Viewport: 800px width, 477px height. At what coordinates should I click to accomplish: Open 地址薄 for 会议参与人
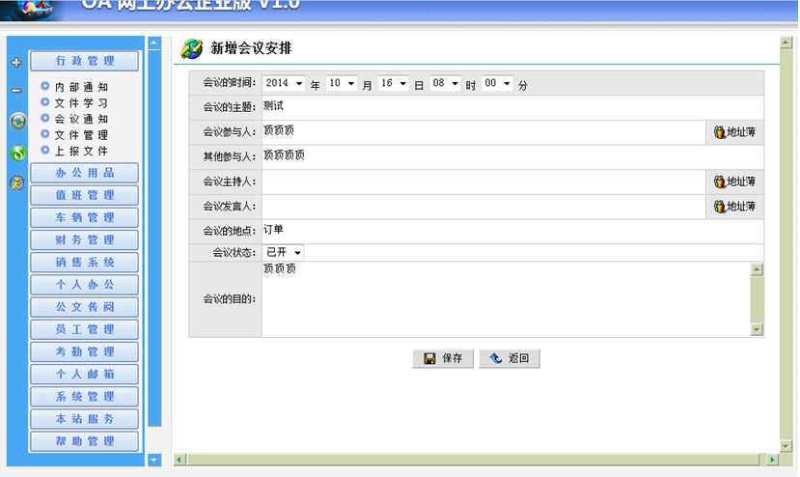(734, 132)
